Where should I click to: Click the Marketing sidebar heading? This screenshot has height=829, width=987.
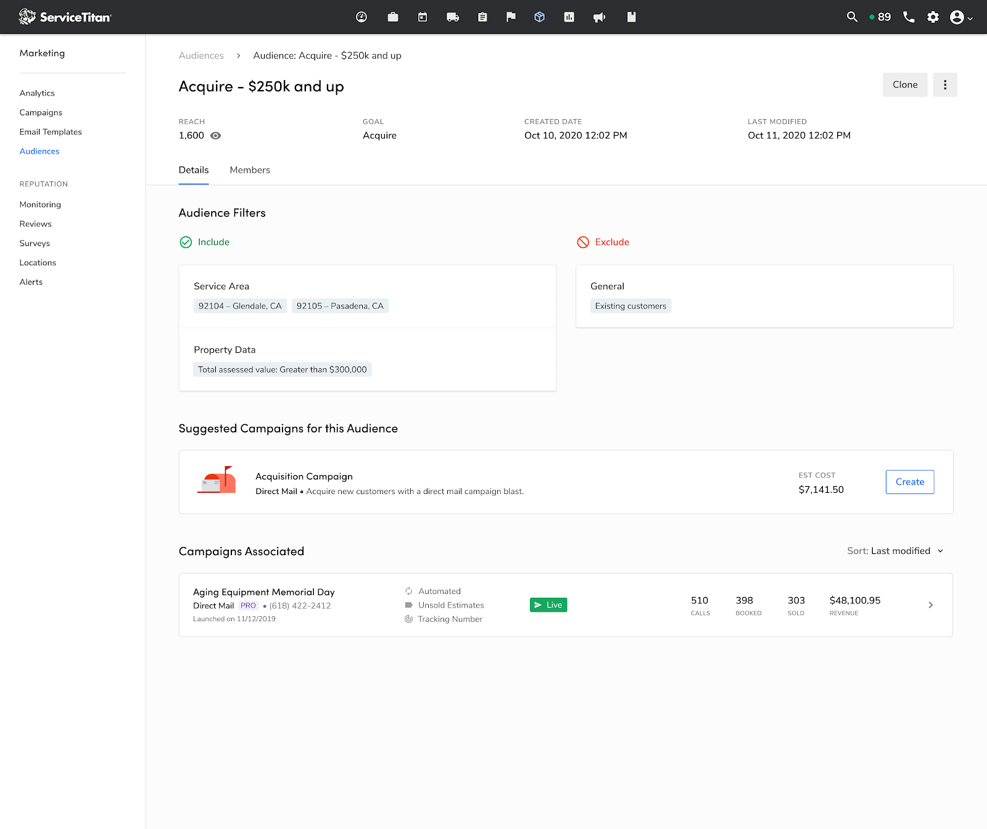pyautogui.click(x=42, y=53)
